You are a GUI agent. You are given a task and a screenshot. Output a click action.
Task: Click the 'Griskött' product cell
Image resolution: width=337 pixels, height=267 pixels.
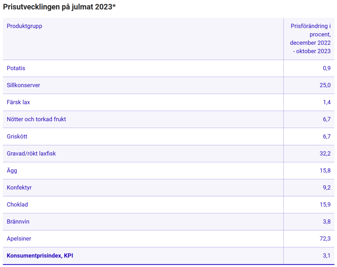coord(17,136)
